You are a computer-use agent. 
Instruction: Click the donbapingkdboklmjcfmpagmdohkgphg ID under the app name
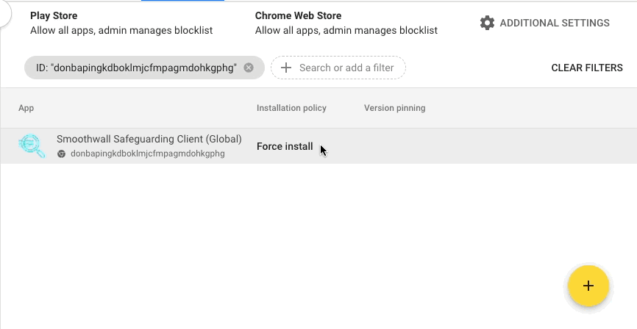[147, 153]
